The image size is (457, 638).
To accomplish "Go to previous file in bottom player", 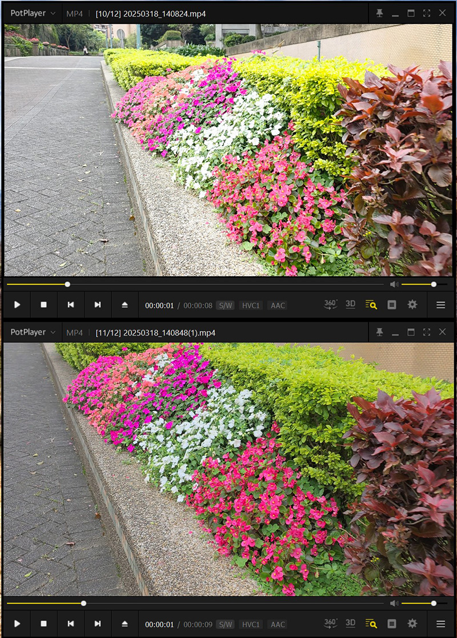I will 71,624.
